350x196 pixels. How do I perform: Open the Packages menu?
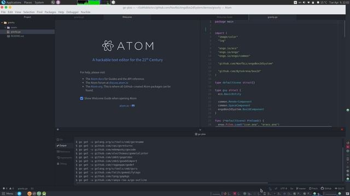(x=50, y=12)
